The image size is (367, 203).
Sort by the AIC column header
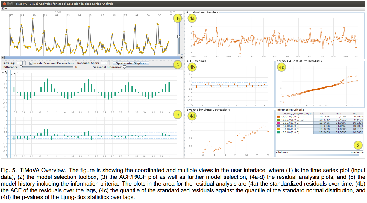click(x=322, y=113)
